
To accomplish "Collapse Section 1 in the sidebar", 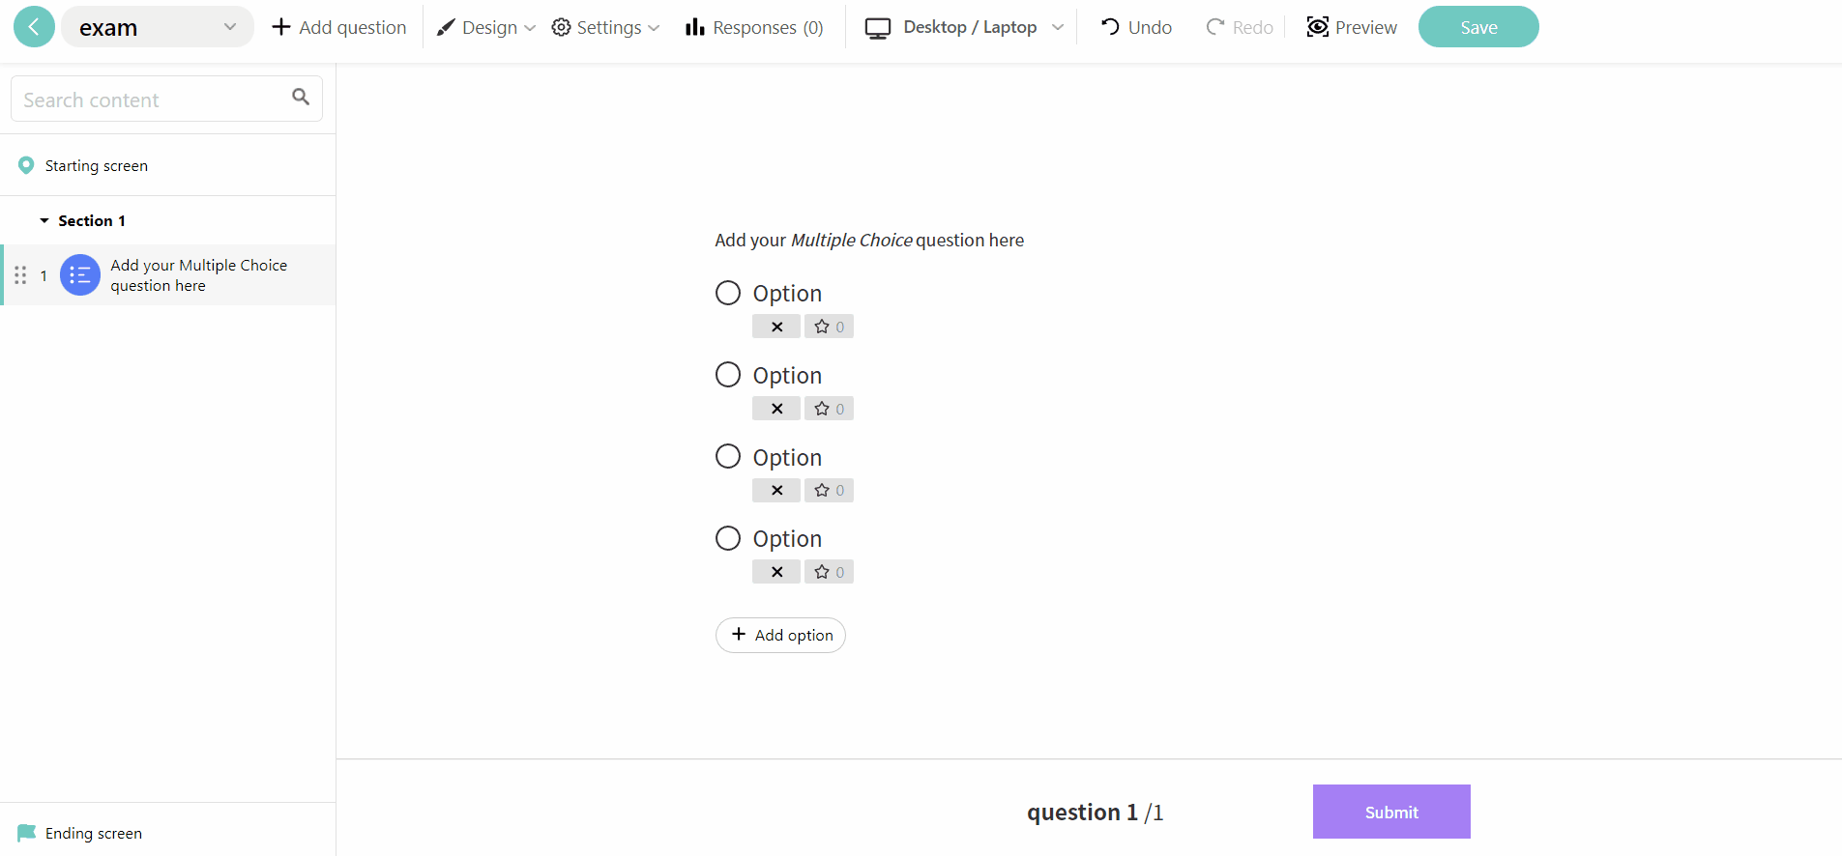I will (44, 220).
